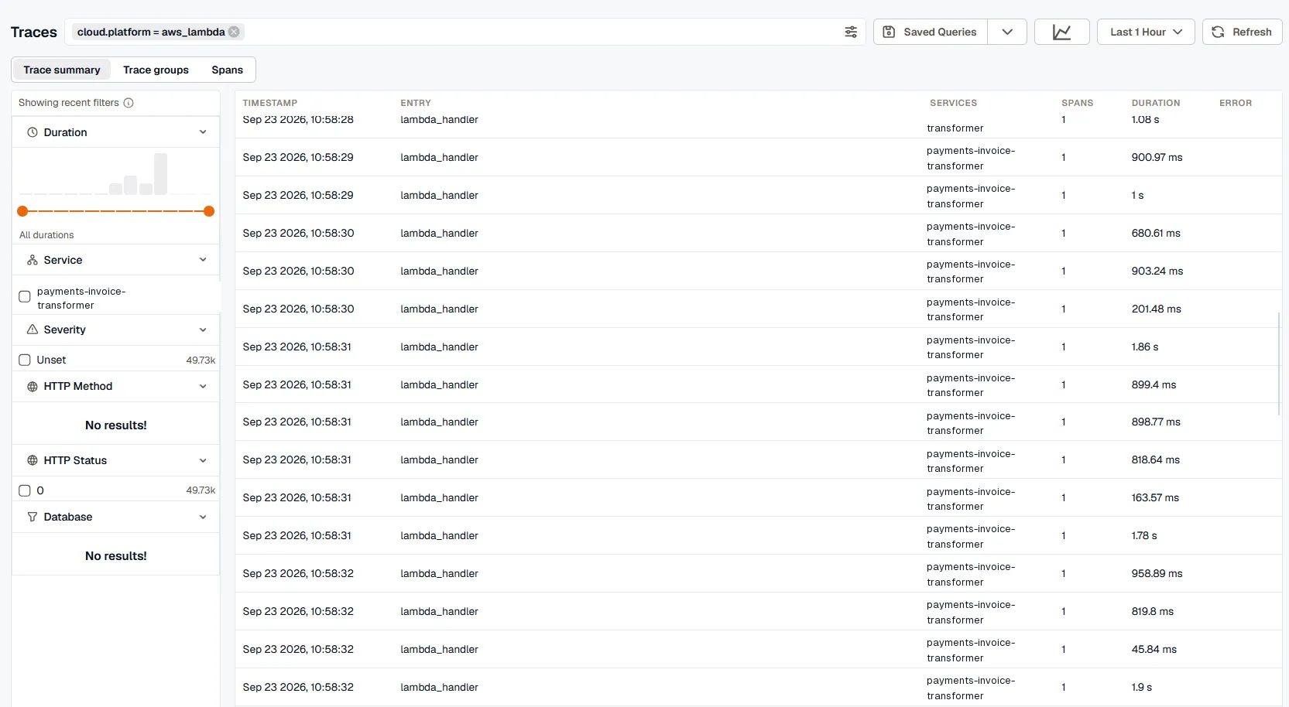Open the chart view line-graph icon
The image size is (1289, 707).
click(x=1062, y=32)
